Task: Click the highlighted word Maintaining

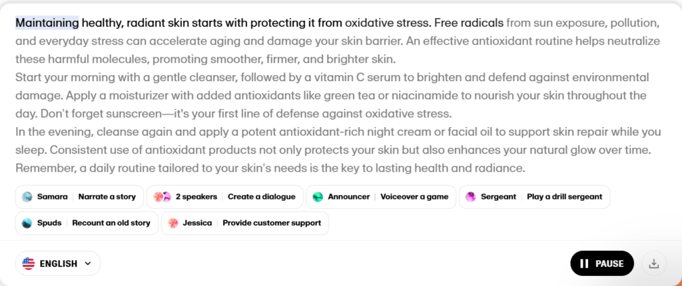Action: [x=47, y=23]
